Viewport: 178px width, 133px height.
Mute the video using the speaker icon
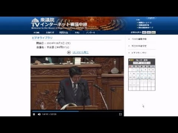pos(39,114)
